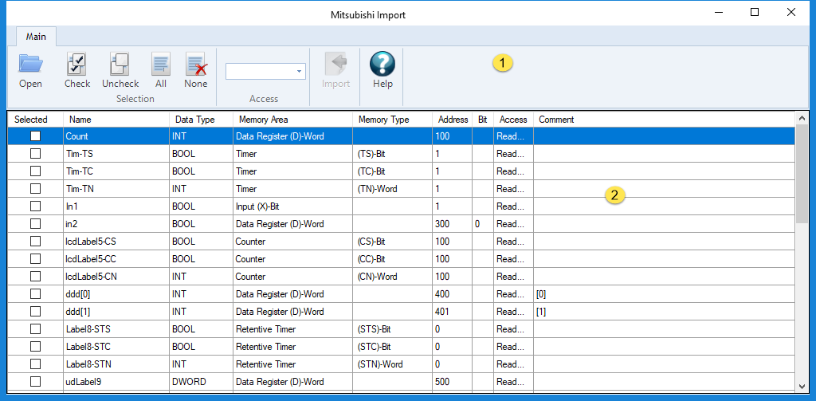
Task: Click the Memory Area column header
Action: pyautogui.click(x=292, y=120)
